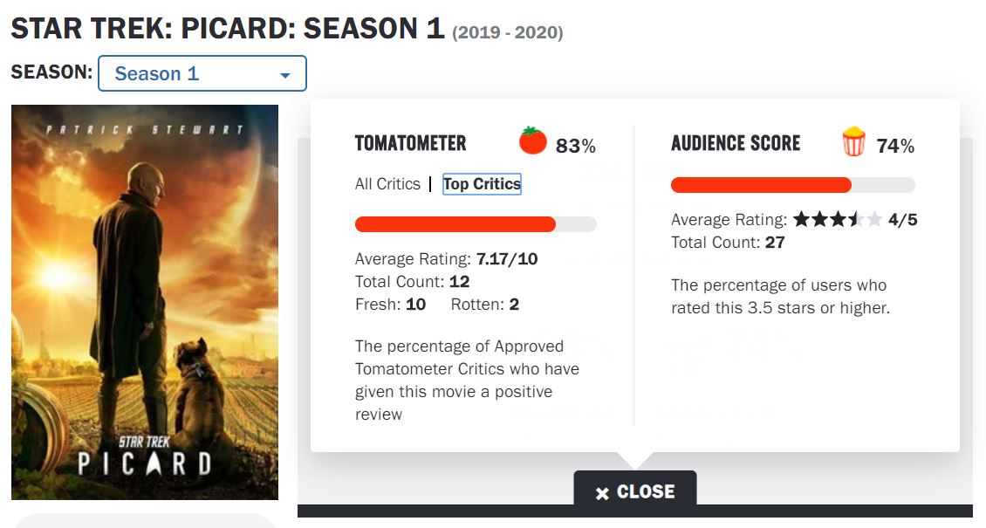Click the Audience Score progress bar
Viewport: 986px width, 528px height.
click(x=761, y=185)
